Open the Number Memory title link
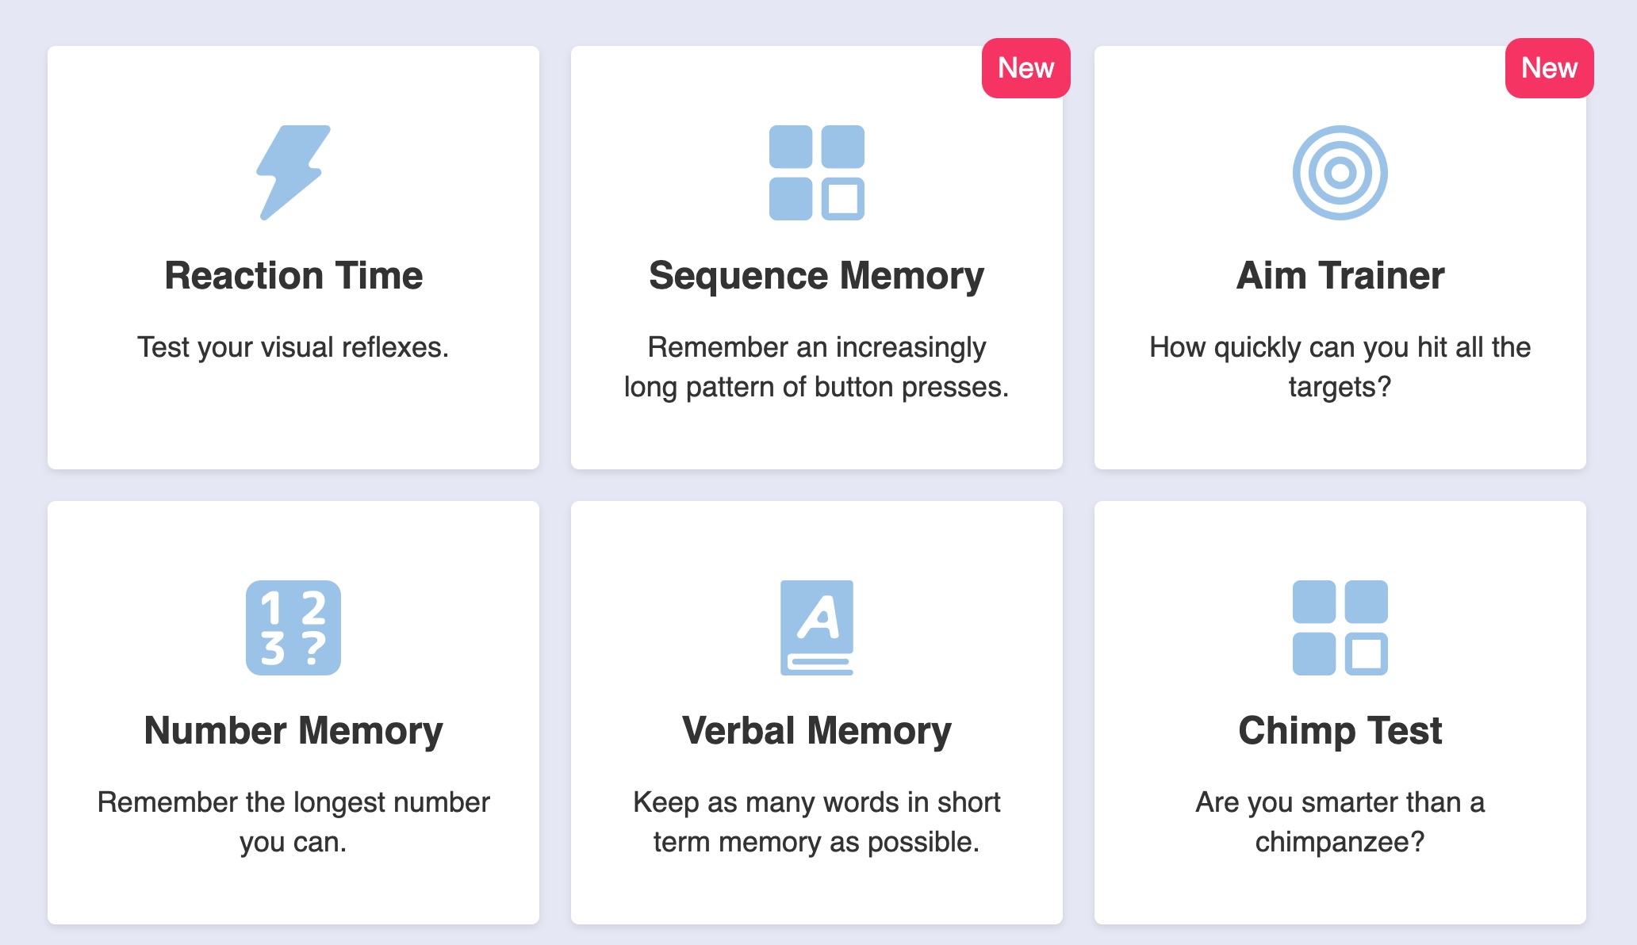The height and width of the screenshot is (945, 1637). (293, 731)
